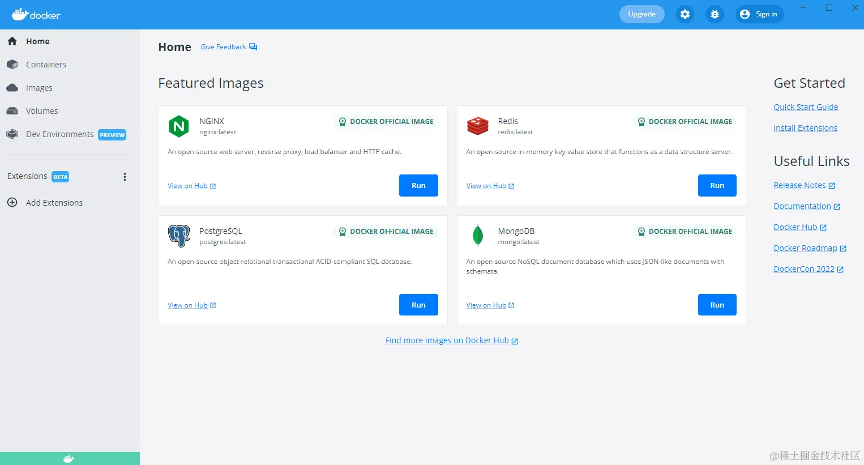This screenshot has height=465, width=864.
Task: Open the Home section
Action: [x=70, y=41]
